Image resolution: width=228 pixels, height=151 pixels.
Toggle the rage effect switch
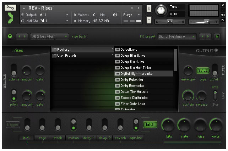[42, 124]
